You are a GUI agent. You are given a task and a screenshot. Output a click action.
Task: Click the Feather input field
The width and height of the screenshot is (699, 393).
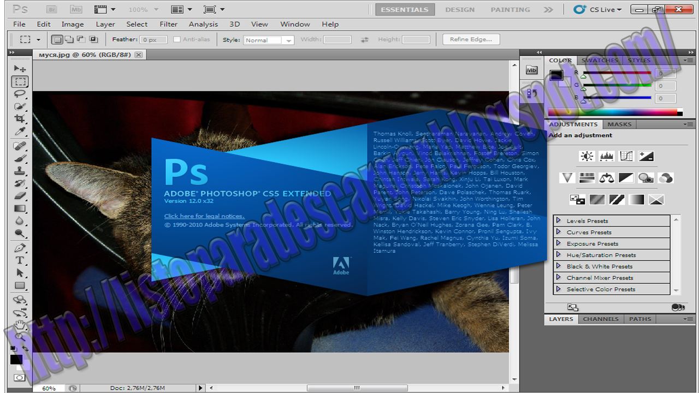[154, 40]
